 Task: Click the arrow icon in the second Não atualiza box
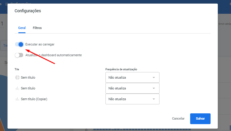pyautogui.click(x=154, y=88)
